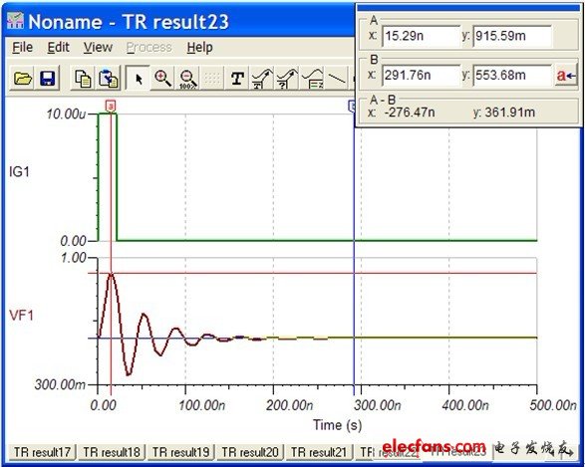Open the View menu

click(98, 48)
